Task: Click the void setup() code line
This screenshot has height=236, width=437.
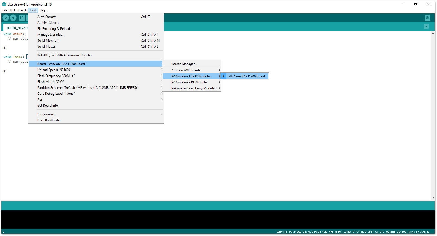Action: tap(15, 34)
